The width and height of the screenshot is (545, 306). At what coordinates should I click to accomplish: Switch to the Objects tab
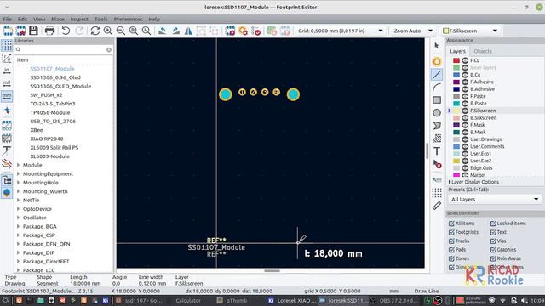[x=483, y=51]
